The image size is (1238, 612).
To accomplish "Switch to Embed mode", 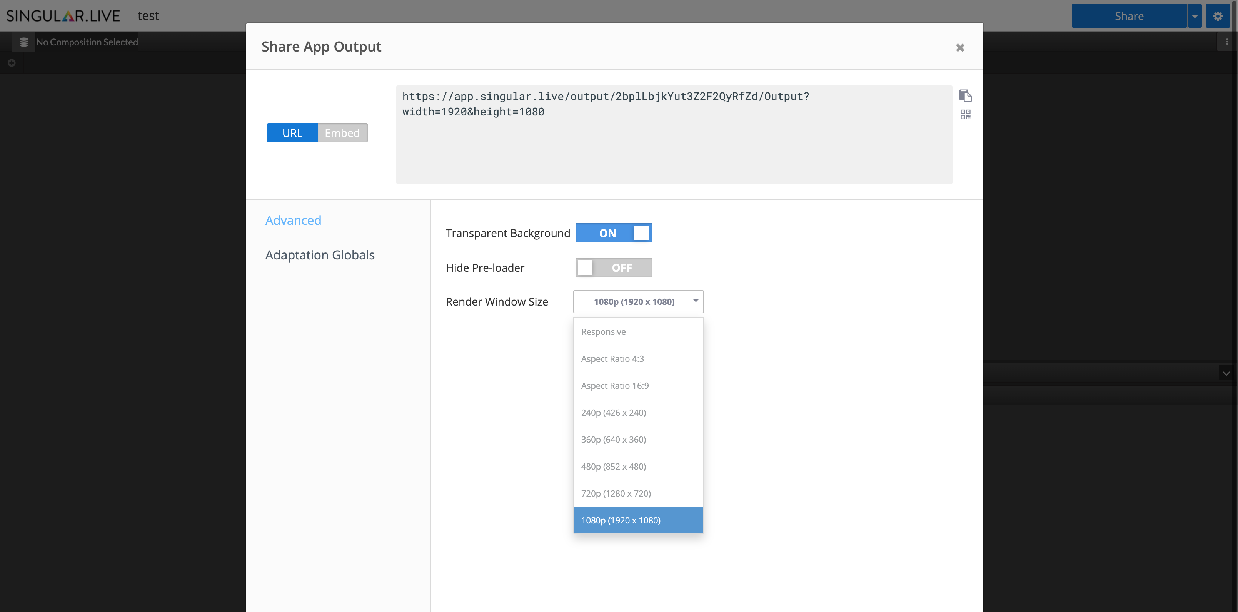I will coord(342,133).
